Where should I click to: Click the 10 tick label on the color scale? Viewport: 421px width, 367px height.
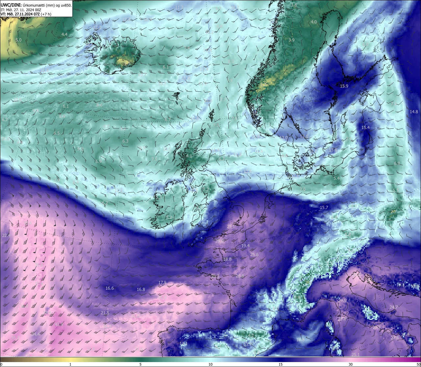coord(210,364)
